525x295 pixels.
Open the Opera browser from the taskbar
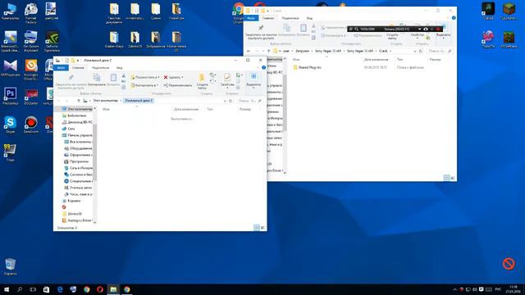point(100,289)
